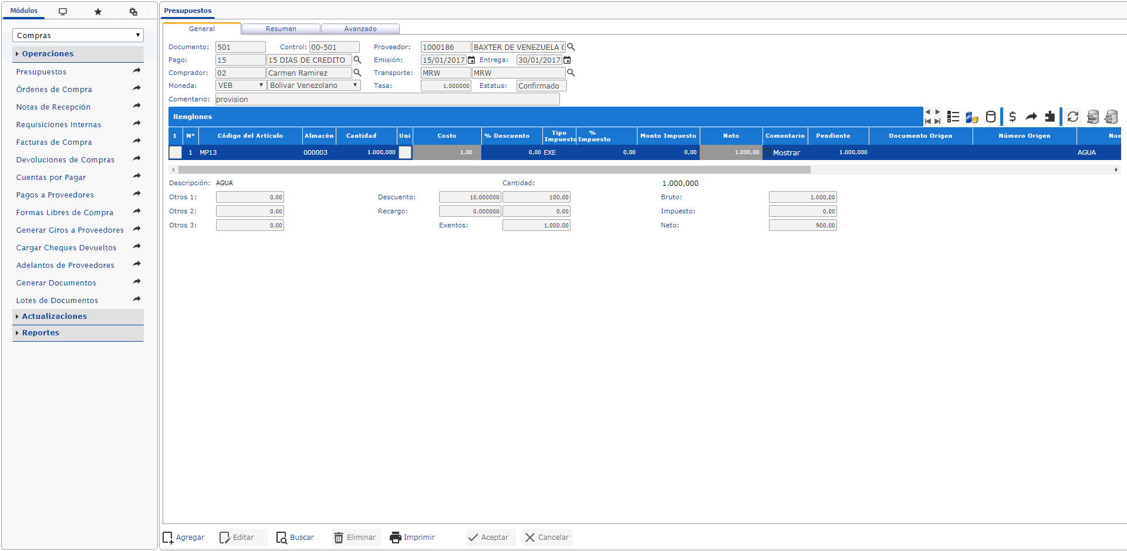Click the empty cylinder database icon
This screenshot has height=551, width=1127.
point(991,117)
